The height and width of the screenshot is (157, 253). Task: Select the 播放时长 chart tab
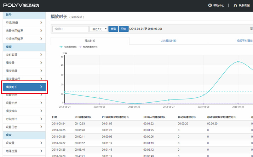coord(90,41)
